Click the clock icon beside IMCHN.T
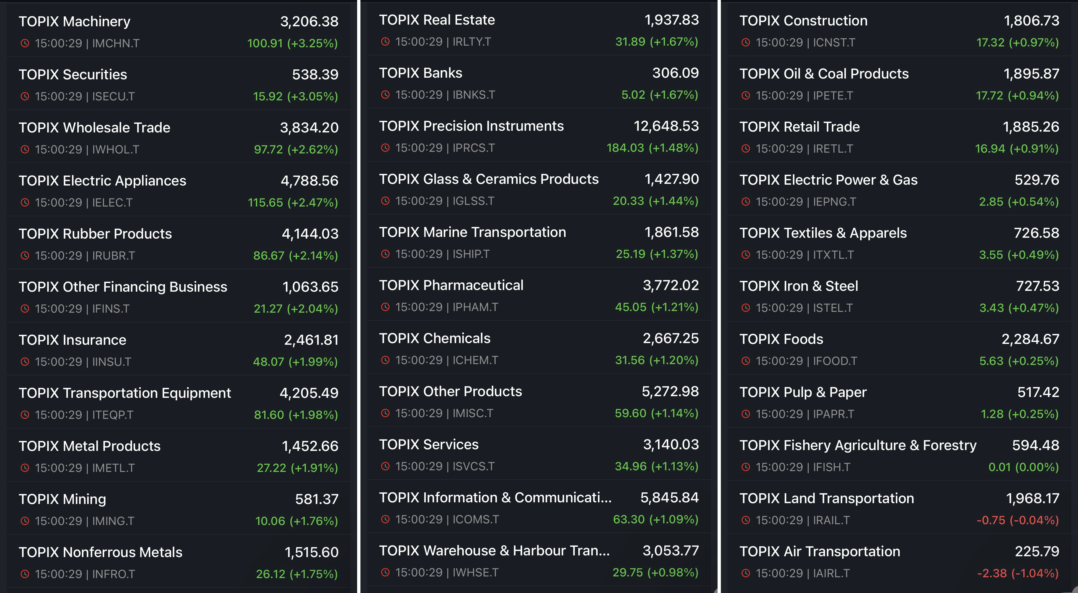The width and height of the screenshot is (1078, 593). 25,43
